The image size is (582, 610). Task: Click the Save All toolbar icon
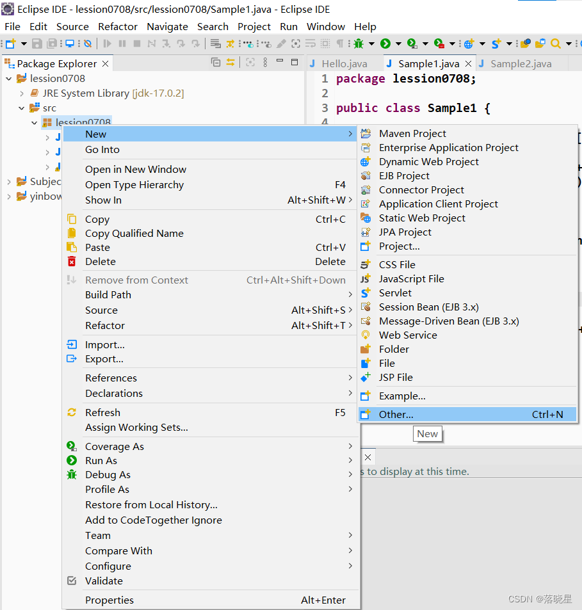(x=52, y=44)
